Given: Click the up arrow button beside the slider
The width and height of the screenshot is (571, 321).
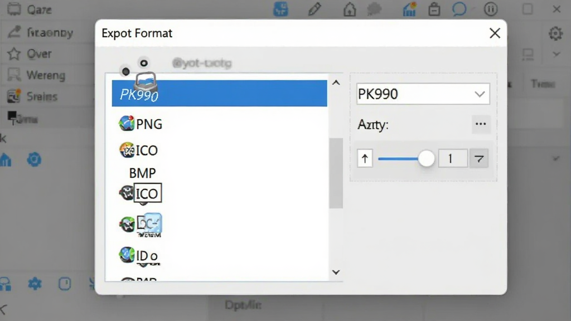Looking at the screenshot, I should click(365, 158).
